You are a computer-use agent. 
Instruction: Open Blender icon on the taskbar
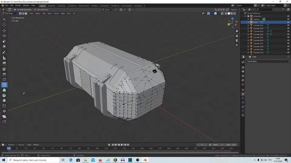click(x=145, y=160)
